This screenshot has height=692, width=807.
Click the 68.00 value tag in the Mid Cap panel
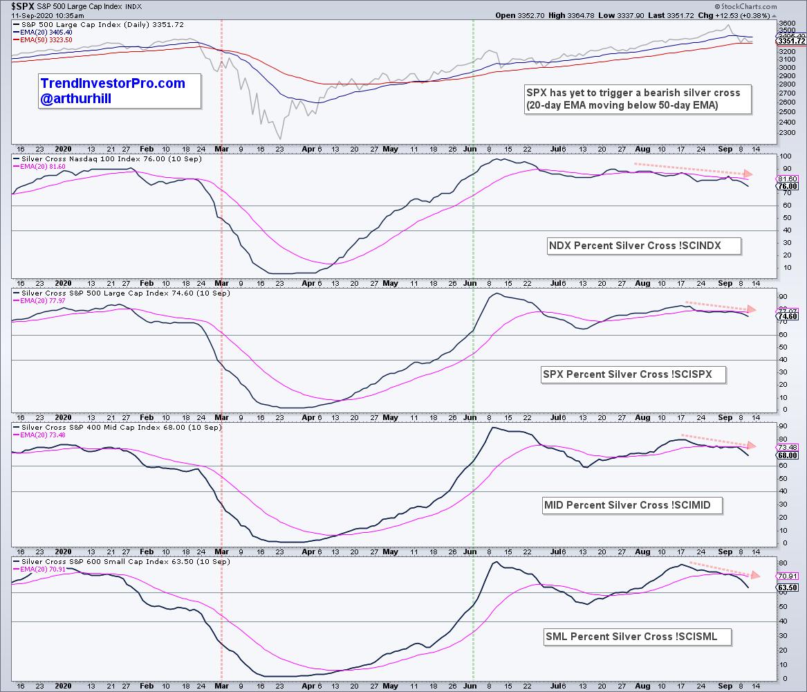coord(788,455)
